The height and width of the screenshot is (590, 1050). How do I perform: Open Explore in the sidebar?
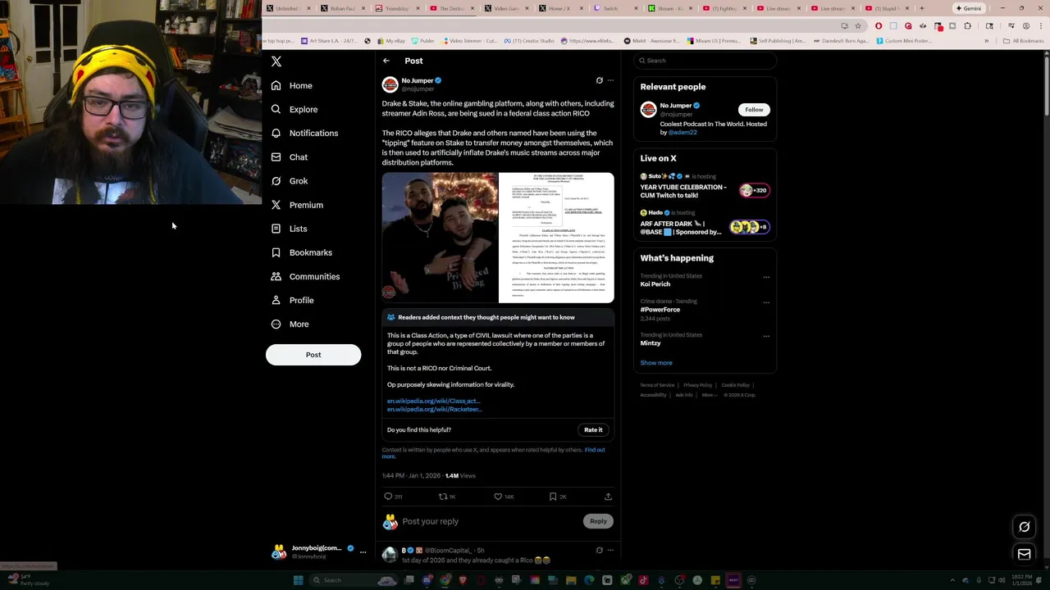click(294, 109)
